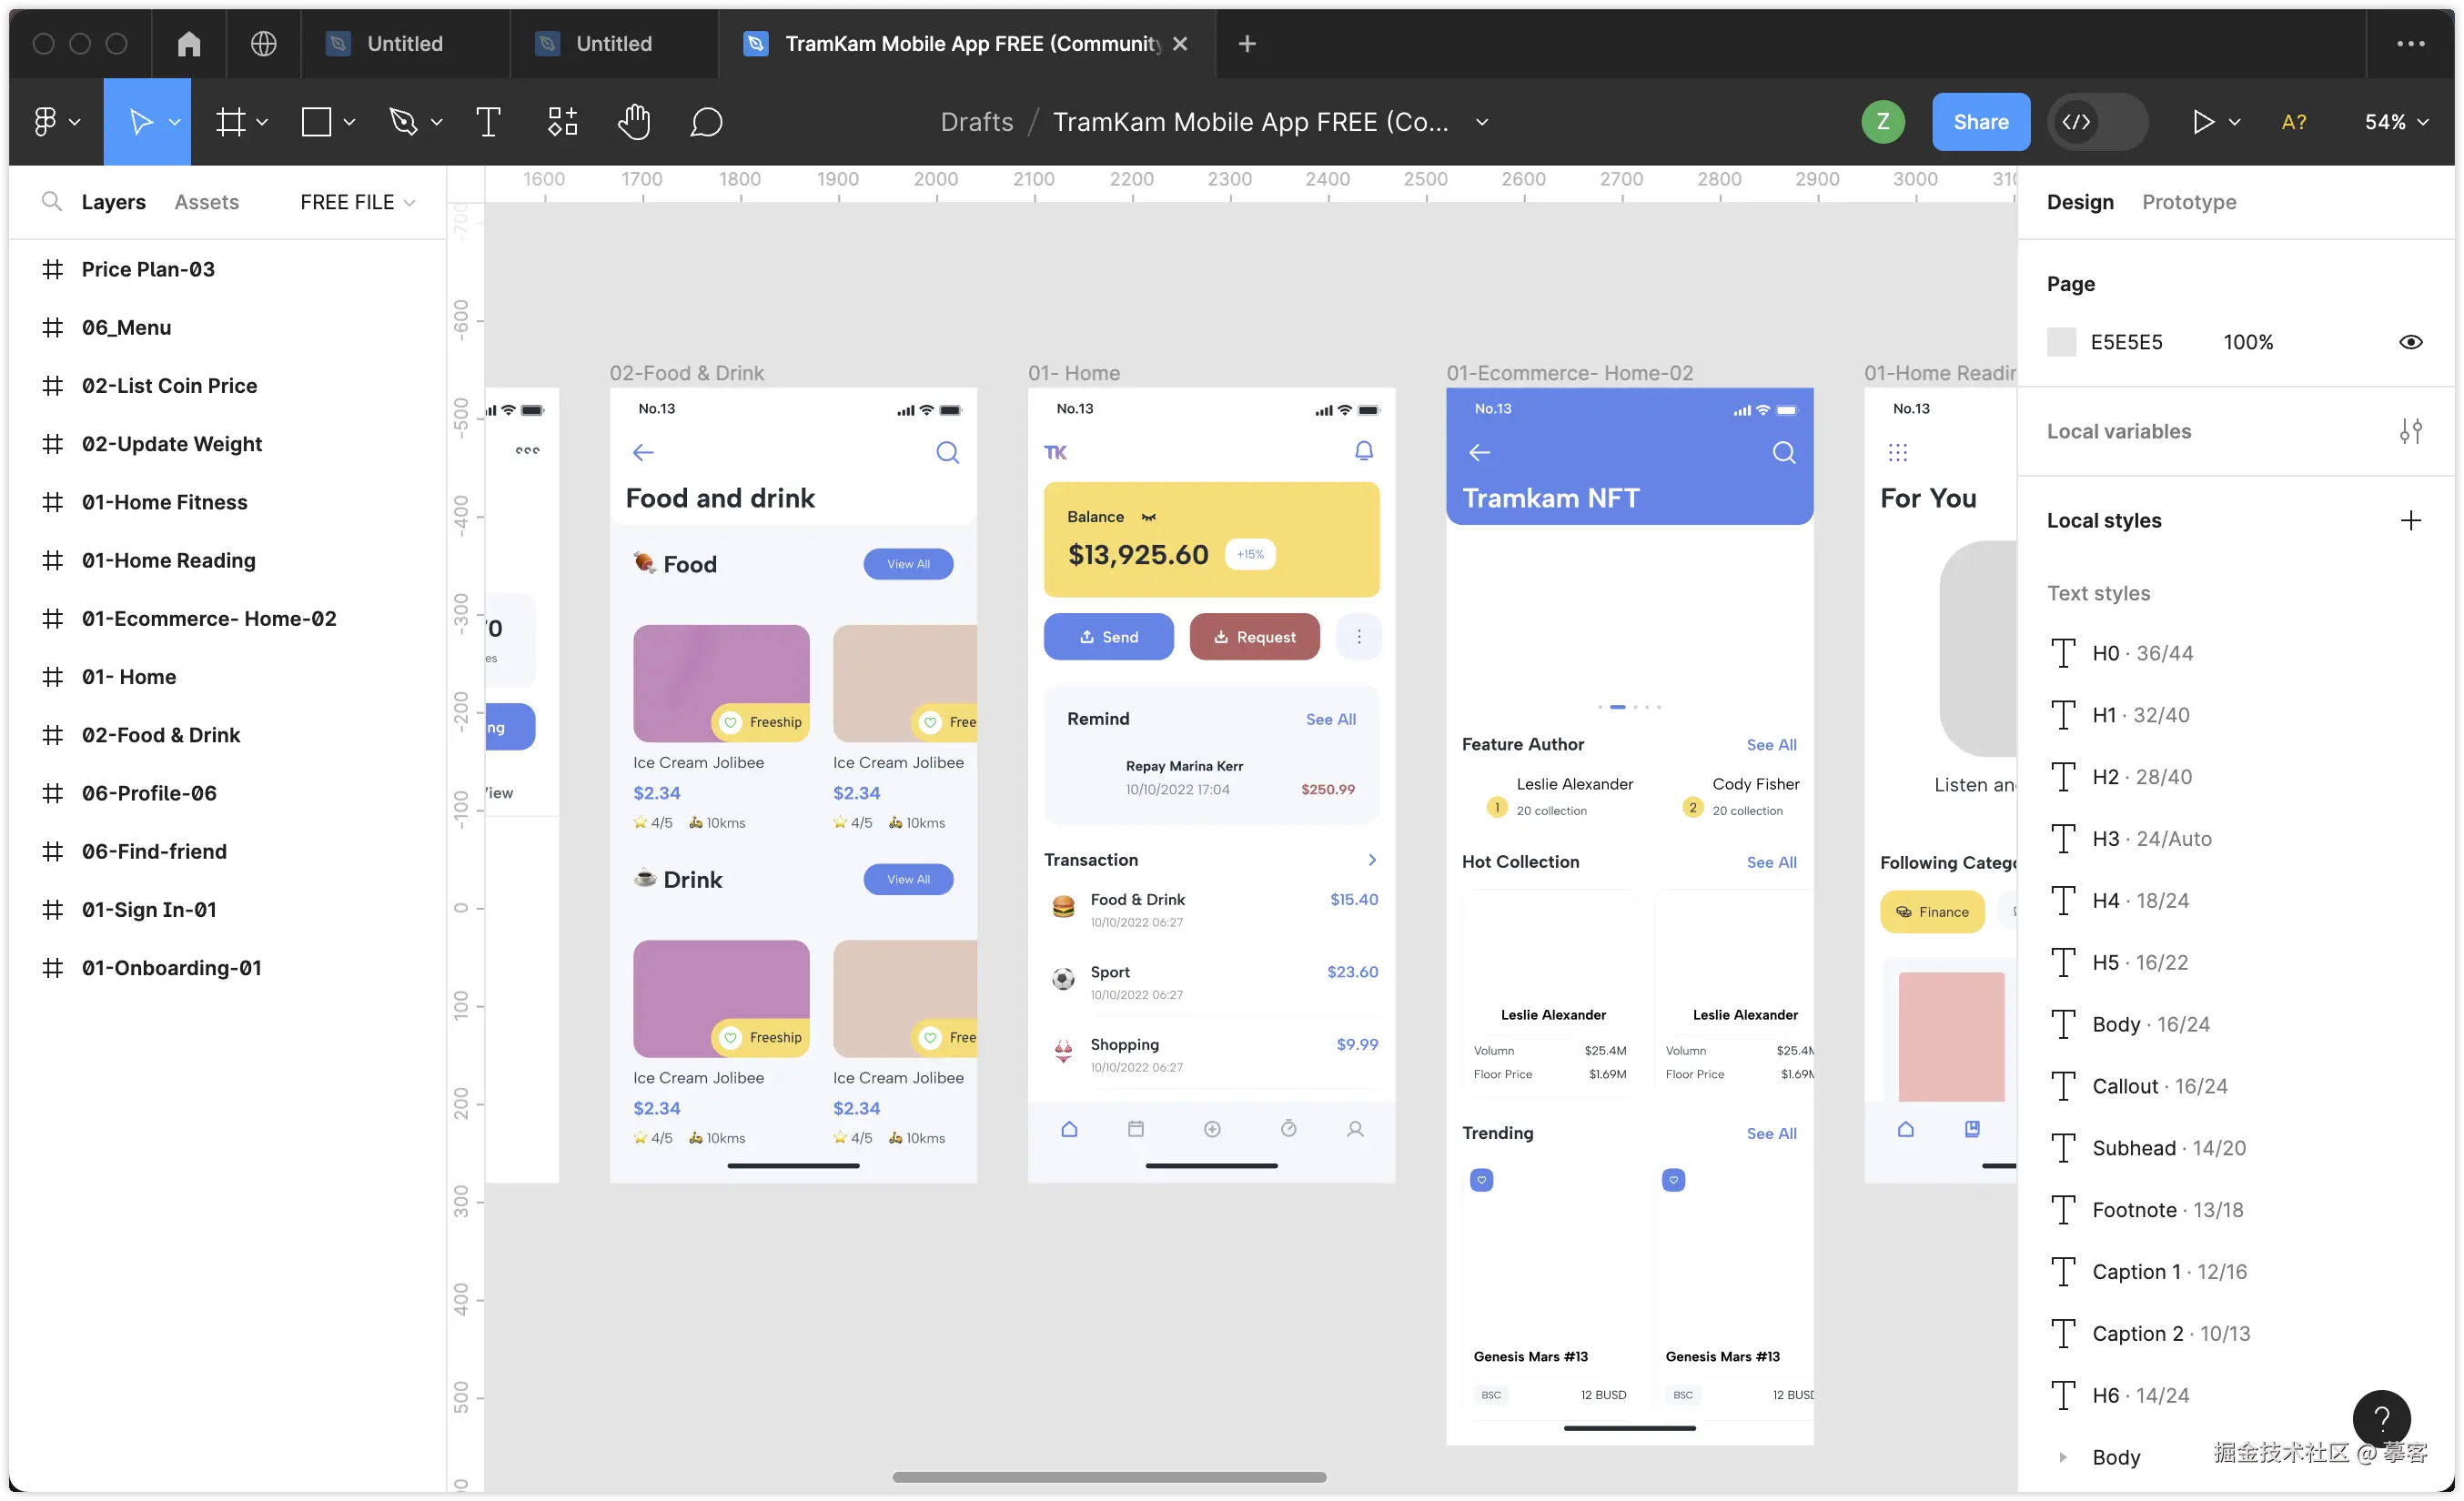Expand the Frame tool options arrow
Viewport: 2464px width, 1501px height.
[x=262, y=122]
